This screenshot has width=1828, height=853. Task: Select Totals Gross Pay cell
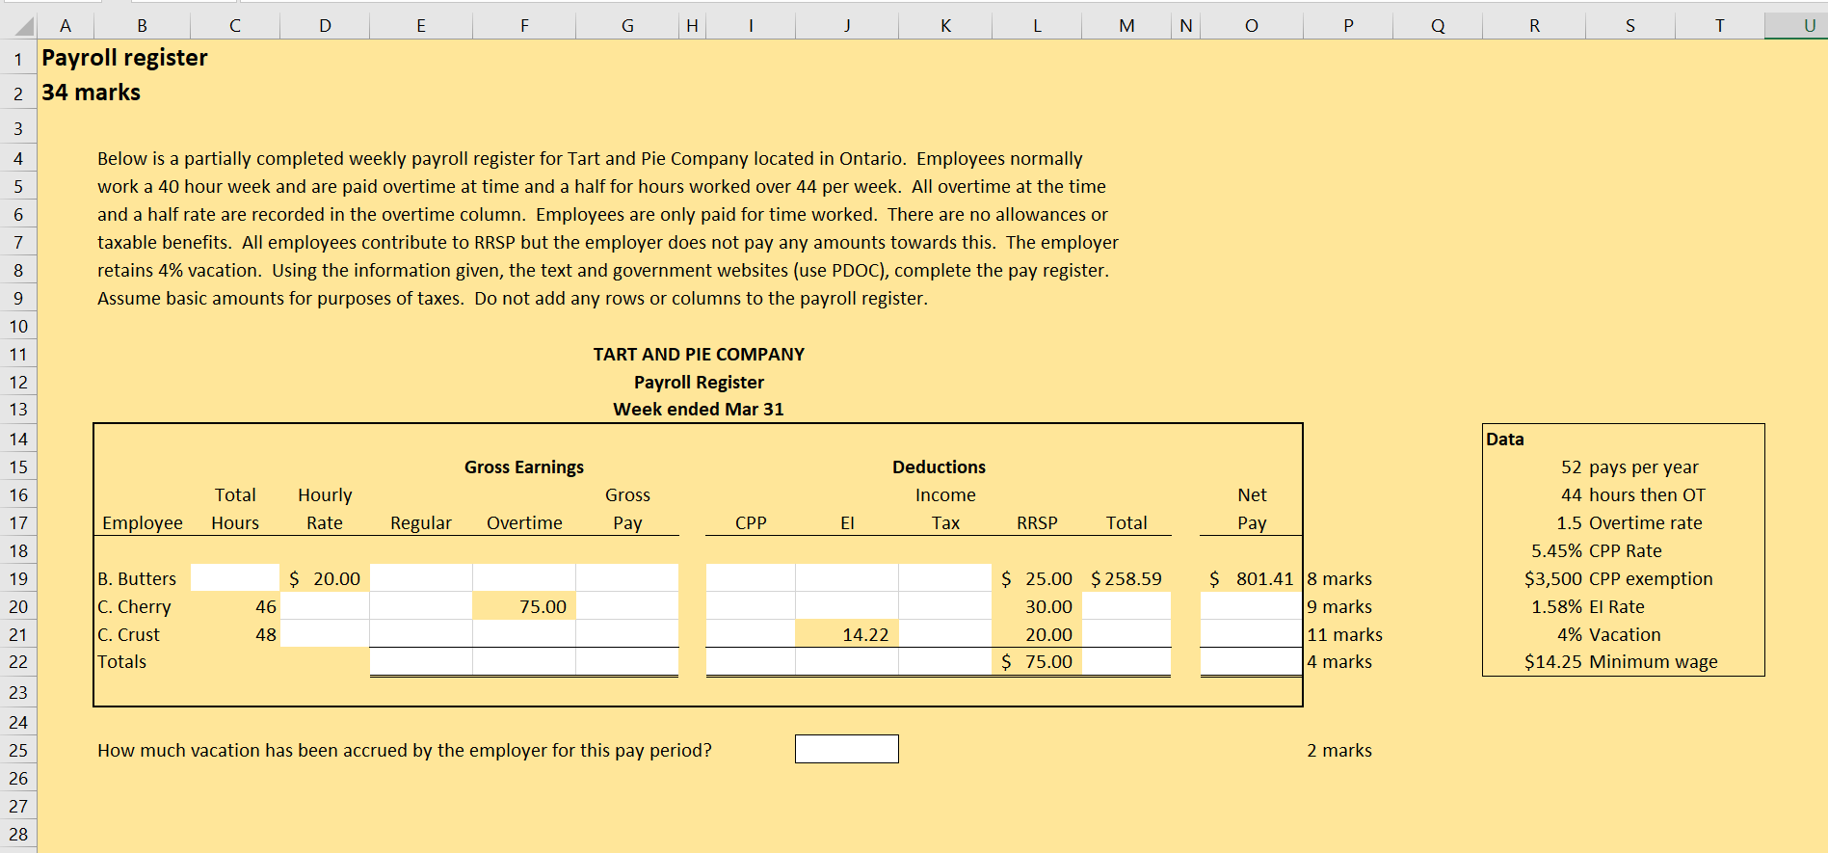627,661
